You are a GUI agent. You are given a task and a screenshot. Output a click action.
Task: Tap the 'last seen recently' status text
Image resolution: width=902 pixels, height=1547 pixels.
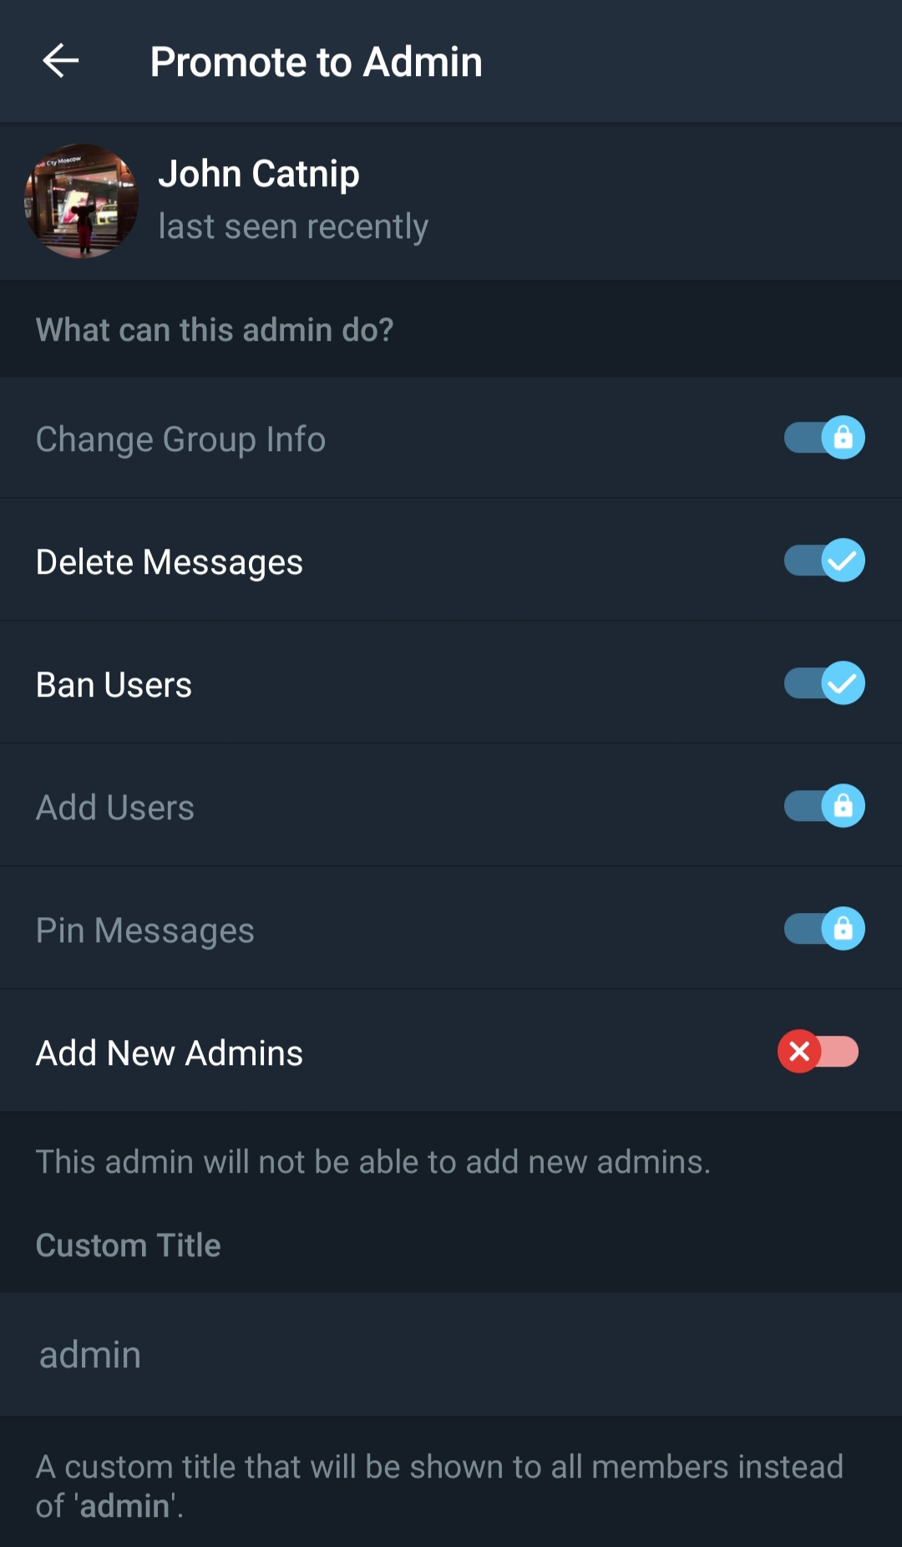tap(293, 226)
